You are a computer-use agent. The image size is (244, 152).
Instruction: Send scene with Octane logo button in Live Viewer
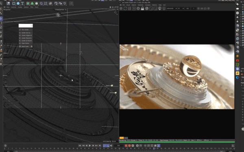[x=121, y=9]
